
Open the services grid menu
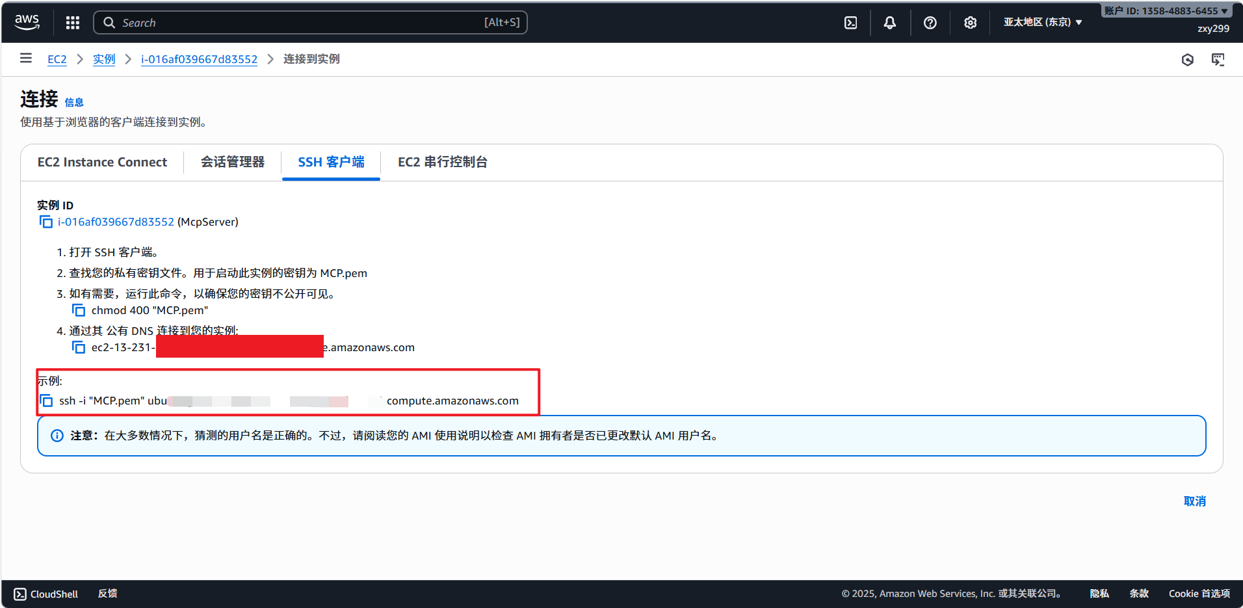point(73,23)
